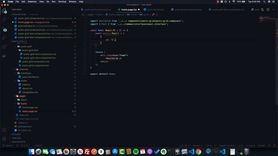Viewport: 278px width, 156px height.
Task: Collapse the pages folder
Action: tap(22, 96)
